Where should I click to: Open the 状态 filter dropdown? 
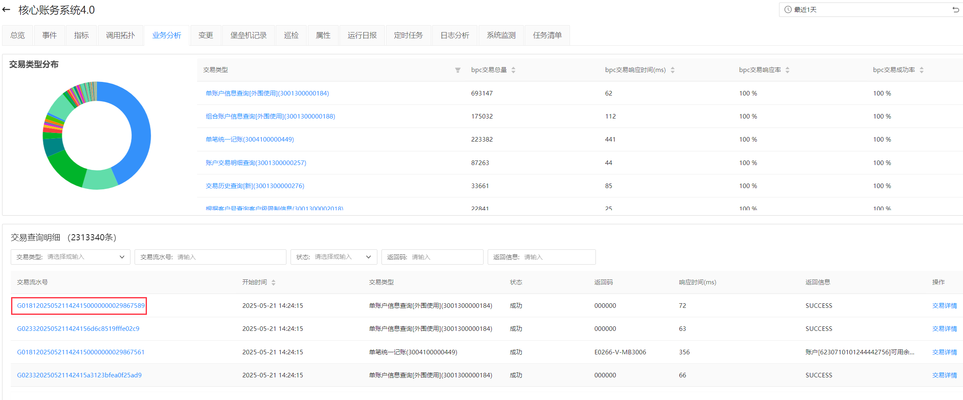(x=334, y=257)
